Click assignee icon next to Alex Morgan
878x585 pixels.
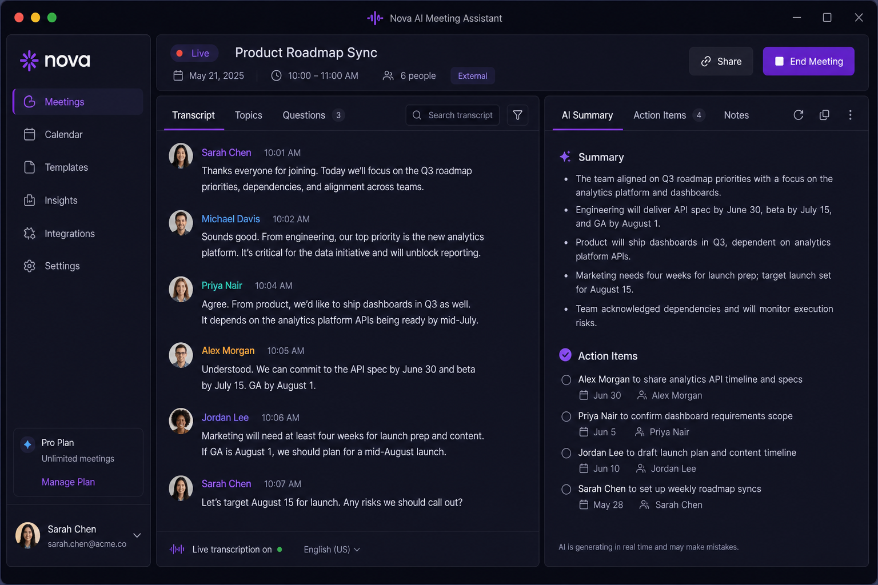(x=642, y=395)
